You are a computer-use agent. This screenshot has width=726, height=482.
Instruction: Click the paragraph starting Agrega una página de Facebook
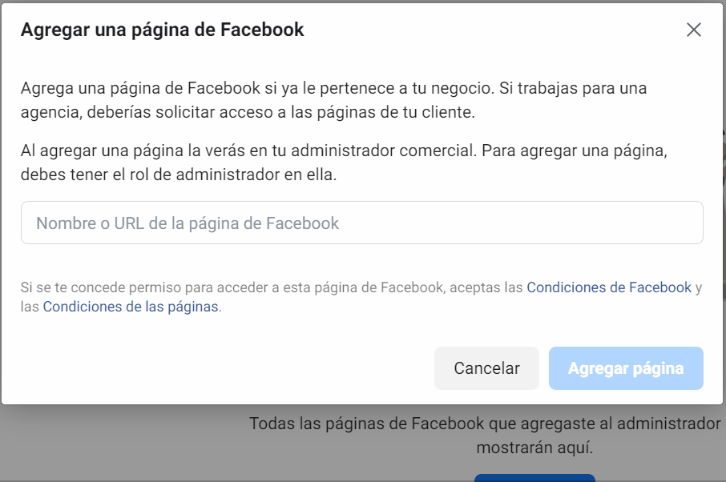(x=333, y=100)
